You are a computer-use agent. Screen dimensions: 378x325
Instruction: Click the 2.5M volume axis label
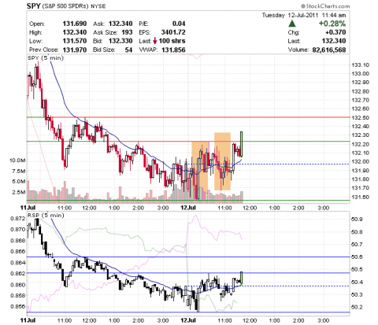coord(19,192)
